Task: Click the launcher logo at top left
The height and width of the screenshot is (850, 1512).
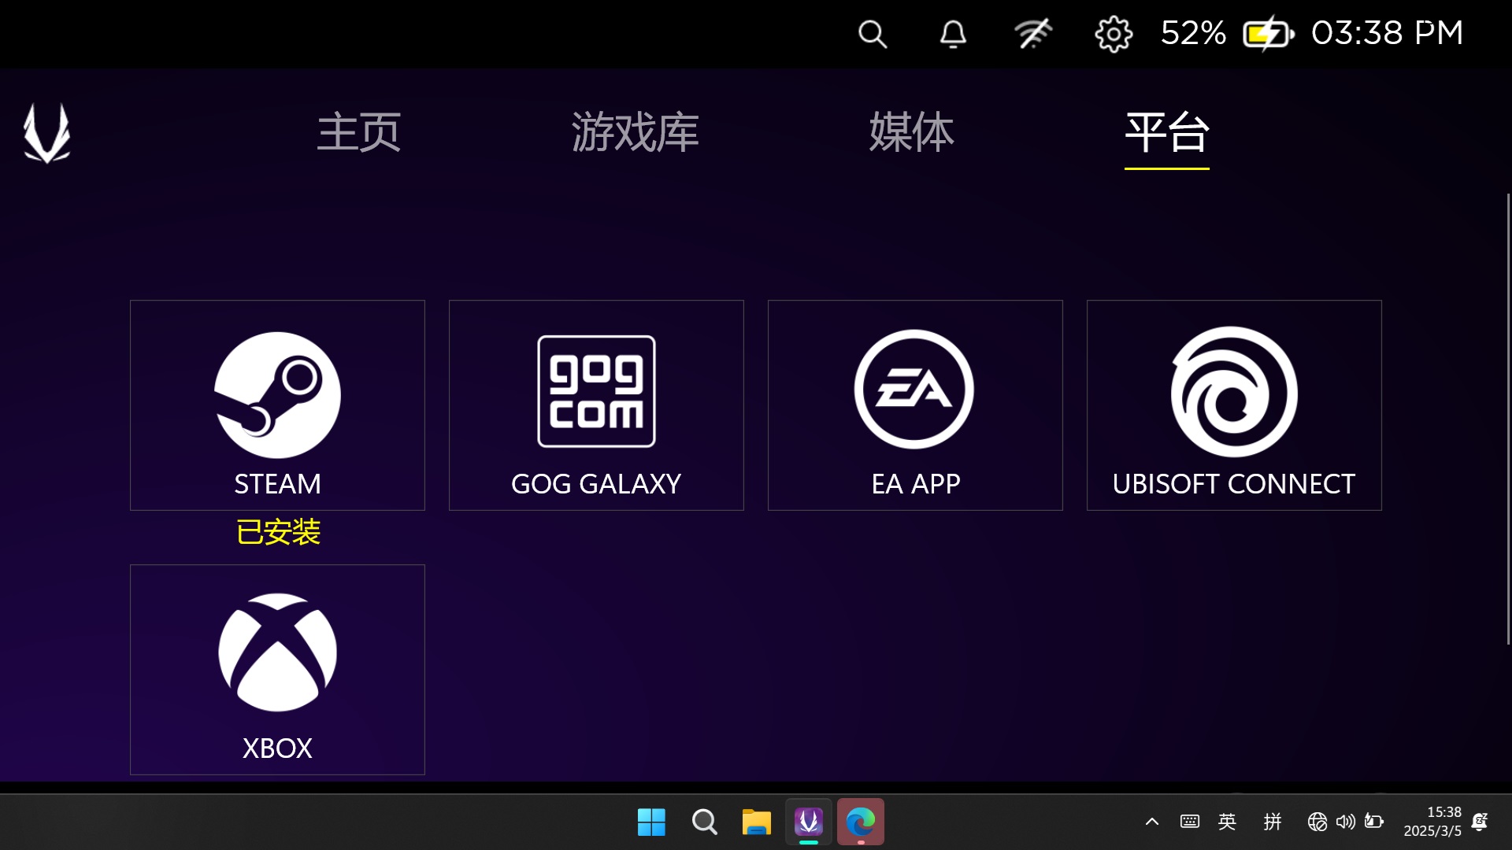Action: point(46,133)
